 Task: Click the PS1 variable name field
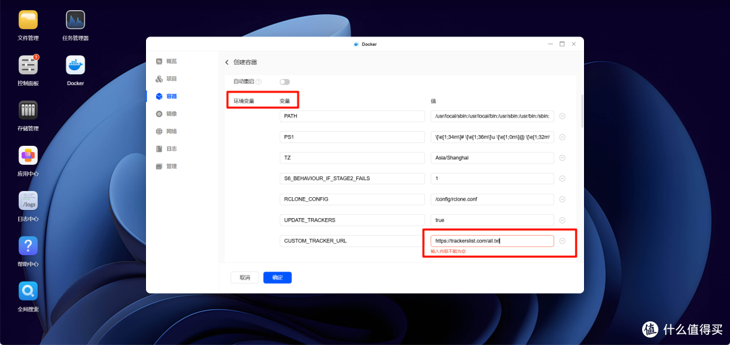pyautogui.click(x=352, y=137)
